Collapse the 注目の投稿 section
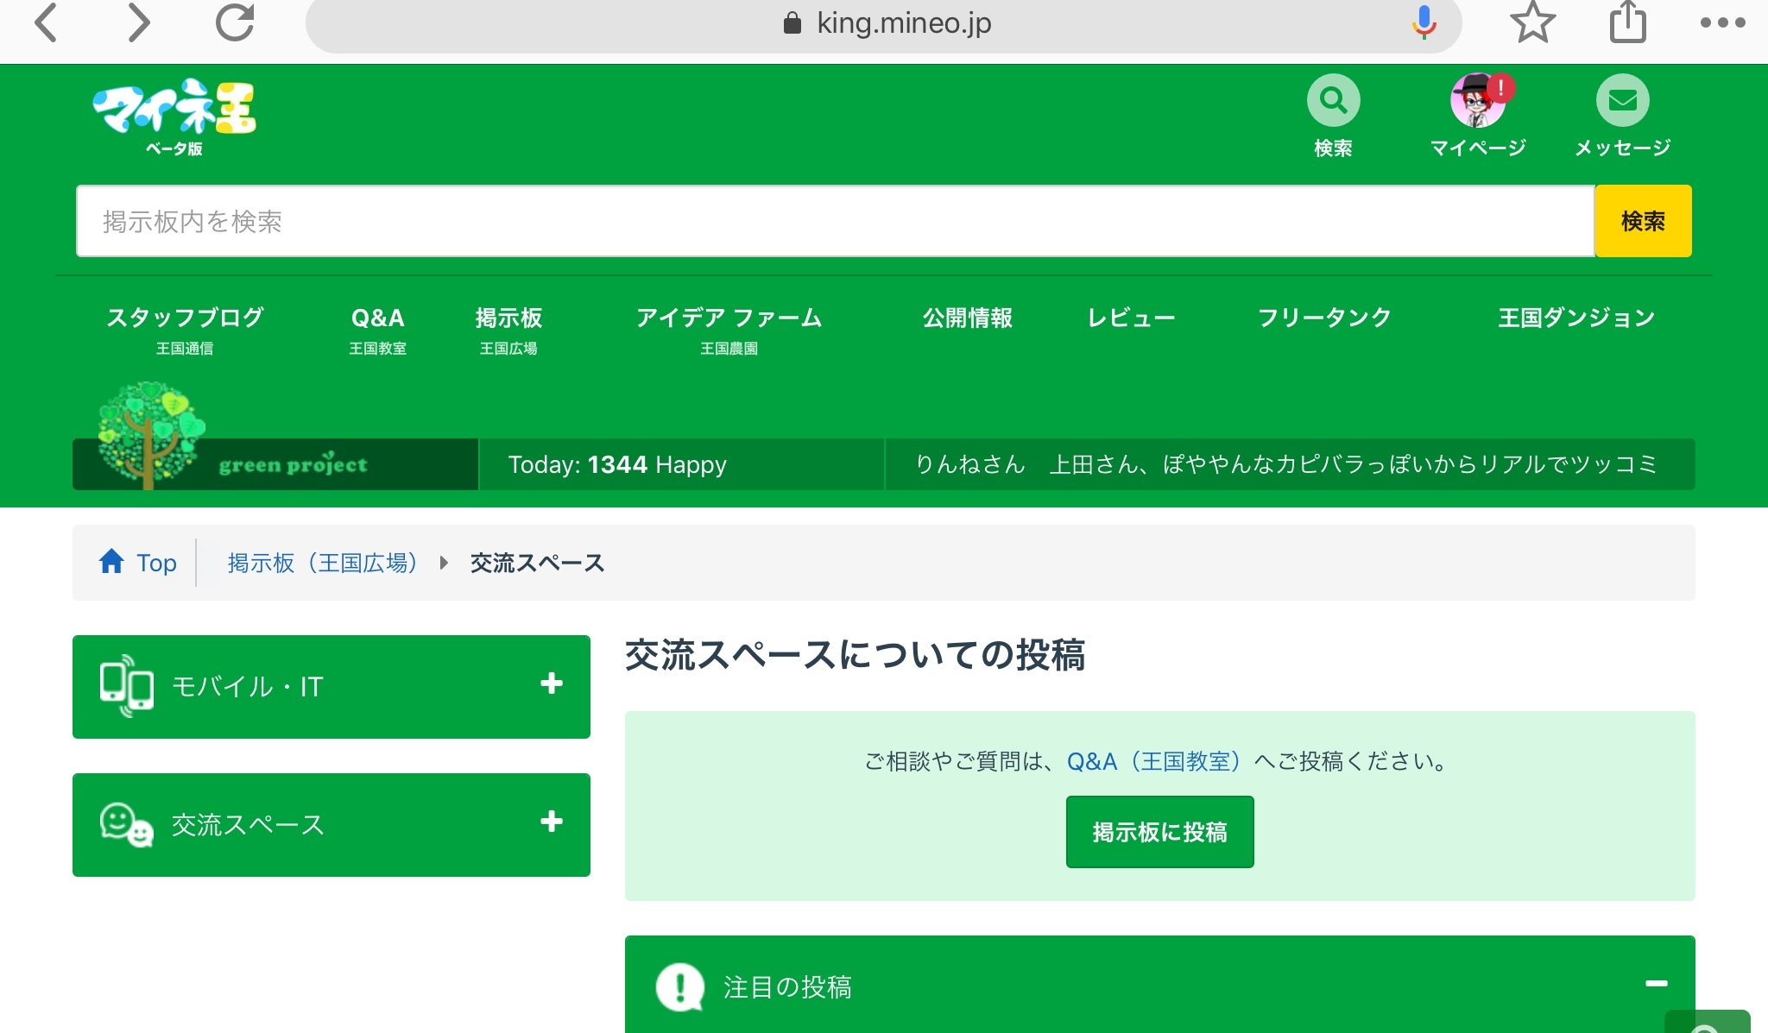Screen dimensions: 1768x1033 click(1656, 984)
